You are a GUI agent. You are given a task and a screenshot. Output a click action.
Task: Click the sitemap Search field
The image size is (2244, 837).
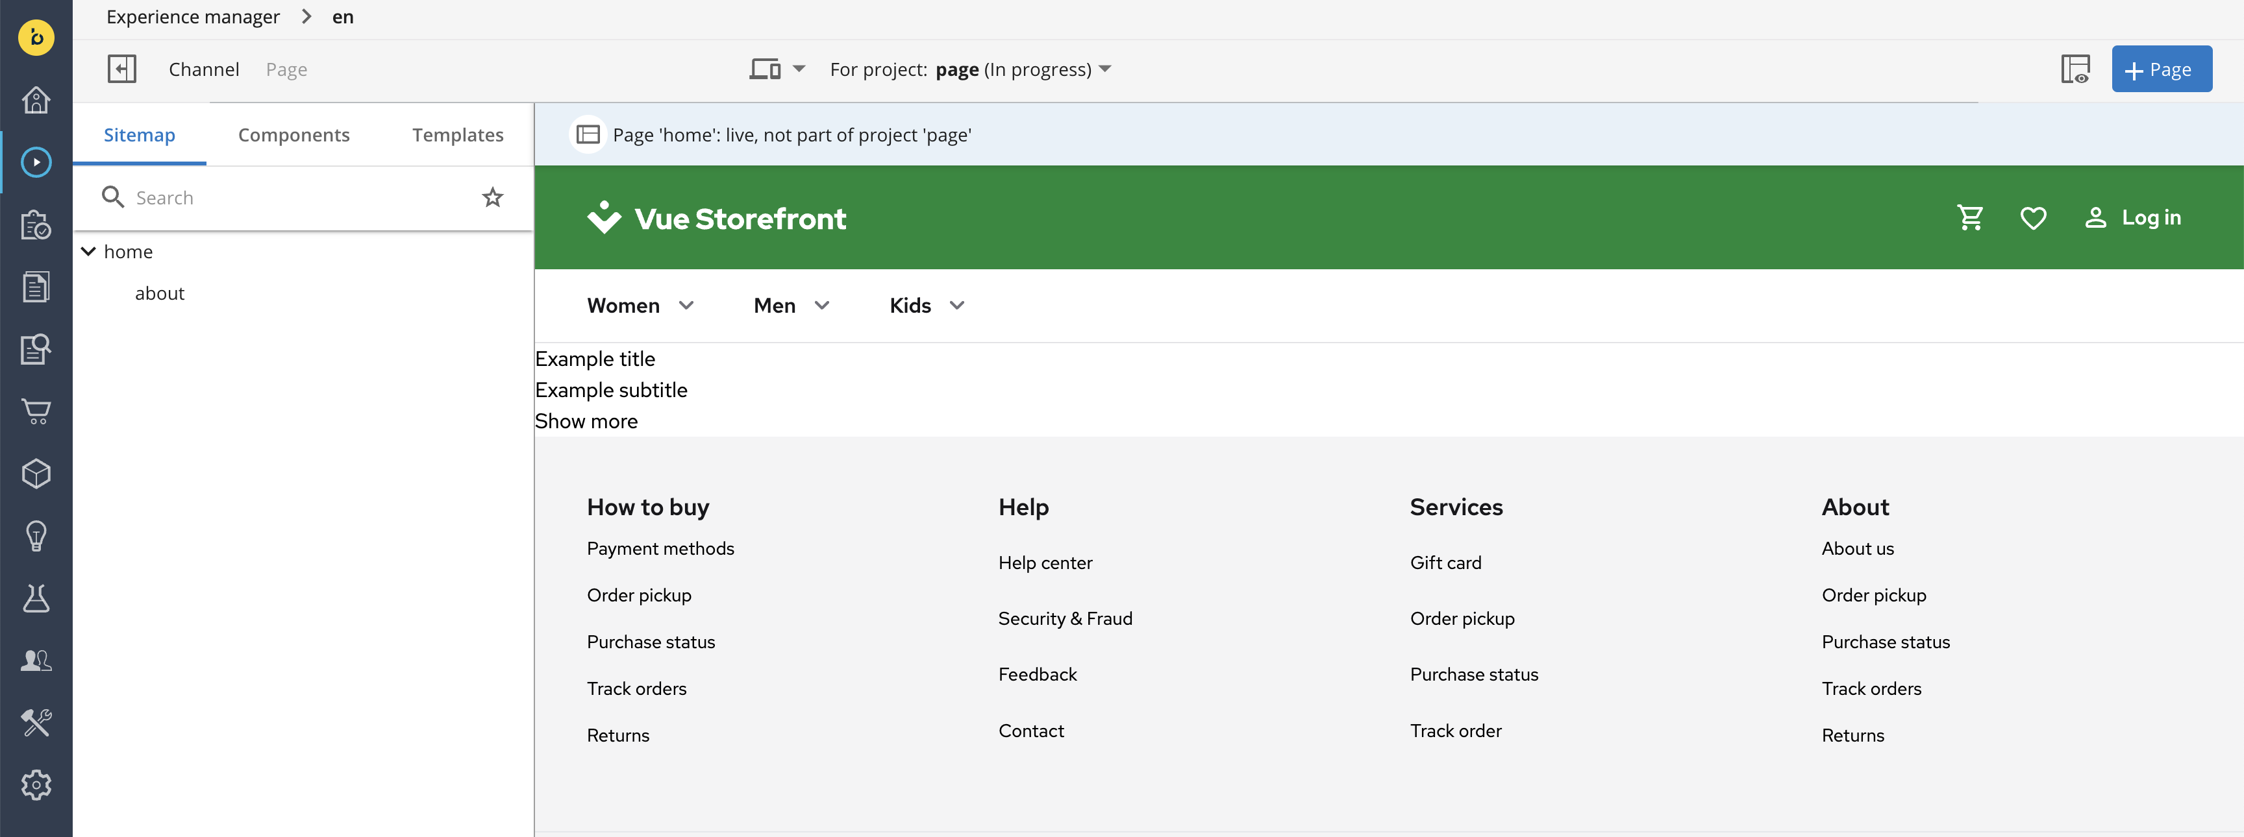296,197
